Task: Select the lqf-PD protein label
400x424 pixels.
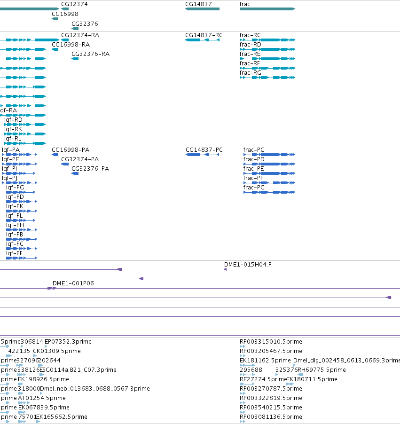Action: coord(15,197)
